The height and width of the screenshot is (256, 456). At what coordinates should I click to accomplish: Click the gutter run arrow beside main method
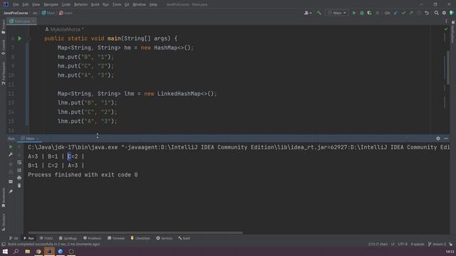pyautogui.click(x=20, y=38)
